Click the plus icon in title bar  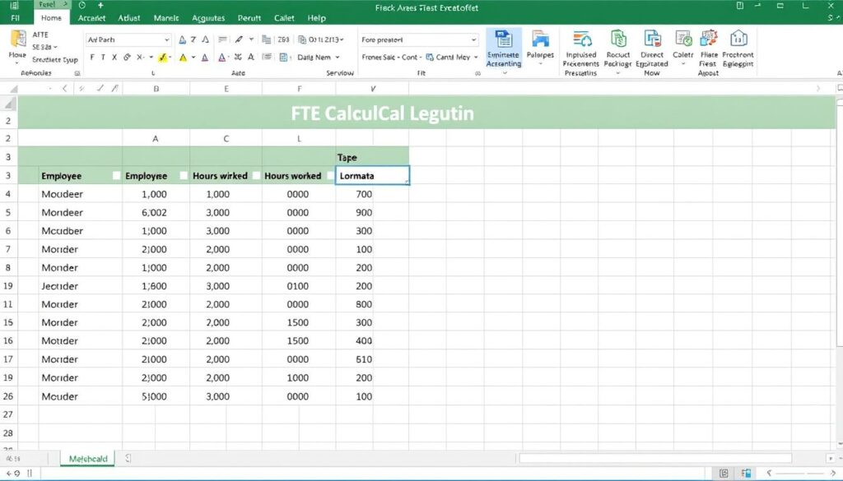[x=100, y=6]
